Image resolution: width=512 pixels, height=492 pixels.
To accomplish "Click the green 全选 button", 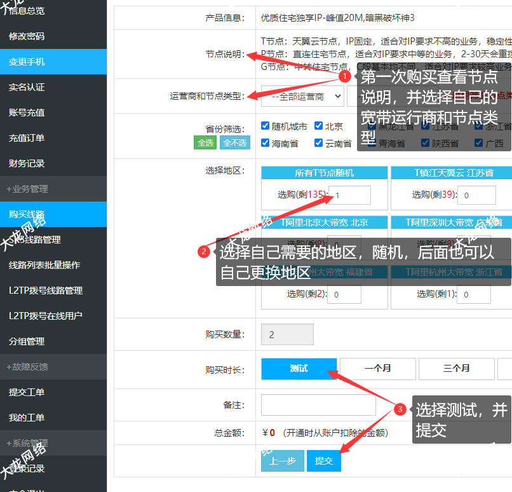I will click(x=205, y=143).
